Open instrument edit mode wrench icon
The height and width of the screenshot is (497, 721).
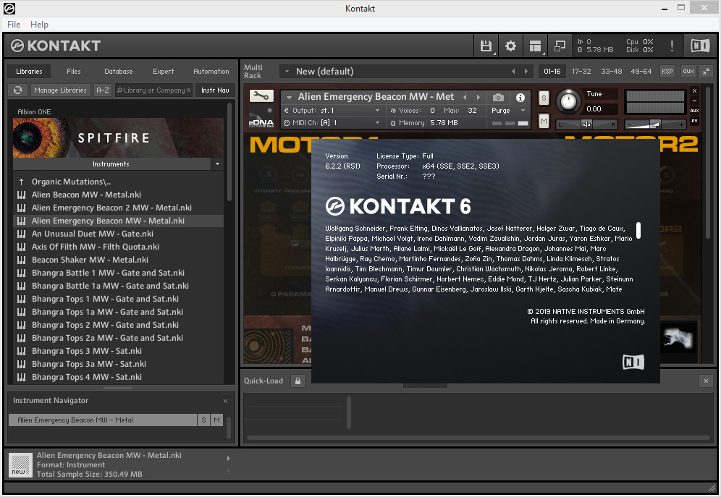(261, 96)
